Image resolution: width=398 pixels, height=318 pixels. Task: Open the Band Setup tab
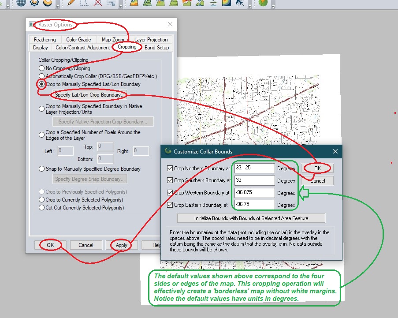(x=156, y=47)
